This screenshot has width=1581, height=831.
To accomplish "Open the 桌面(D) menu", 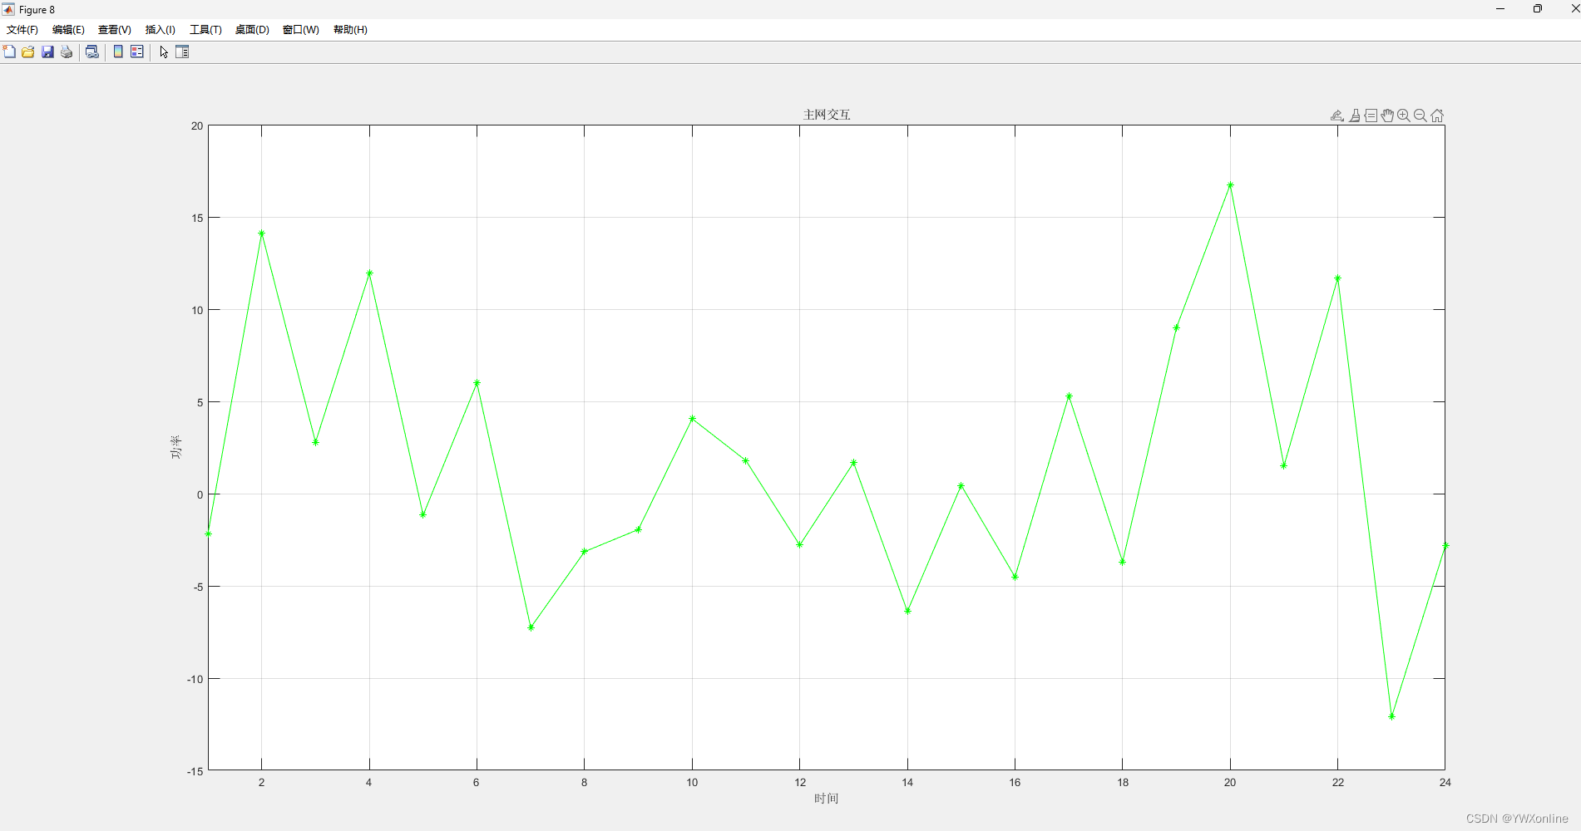I will click(x=252, y=29).
